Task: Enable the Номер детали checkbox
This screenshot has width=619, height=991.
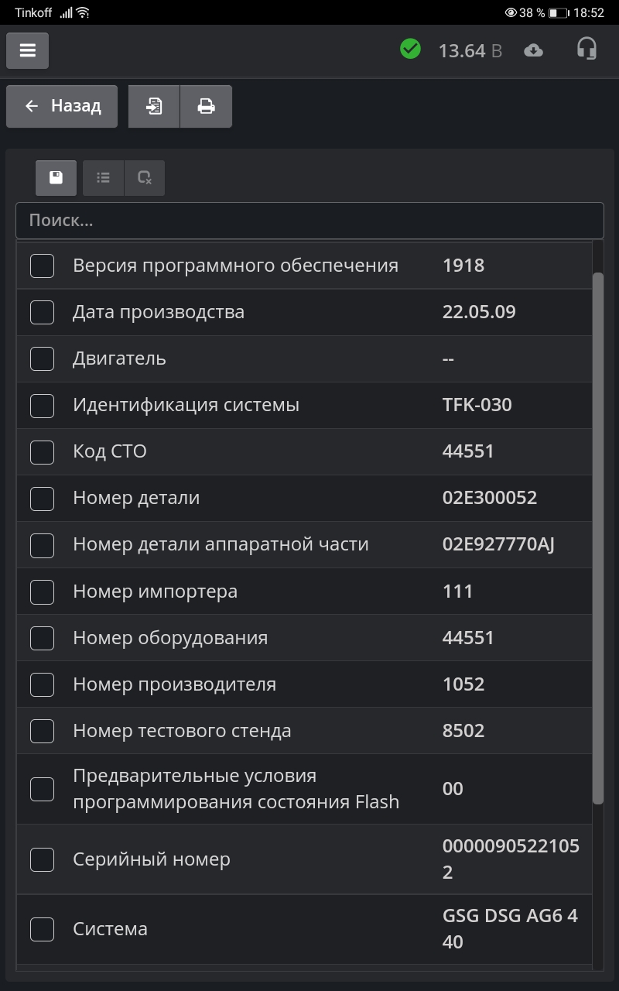Action: tap(42, 499)
